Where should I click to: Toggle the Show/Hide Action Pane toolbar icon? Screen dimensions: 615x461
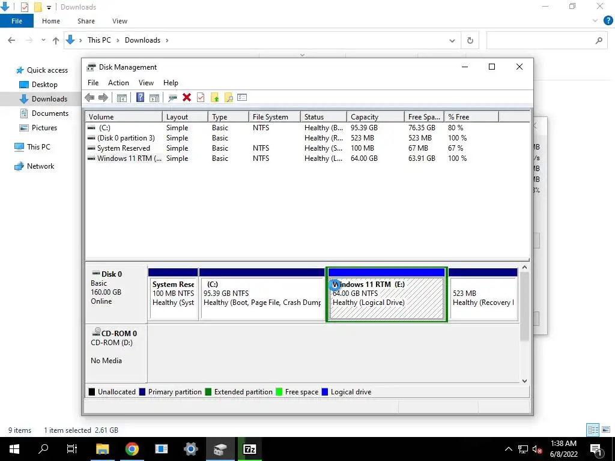[154, 98]
